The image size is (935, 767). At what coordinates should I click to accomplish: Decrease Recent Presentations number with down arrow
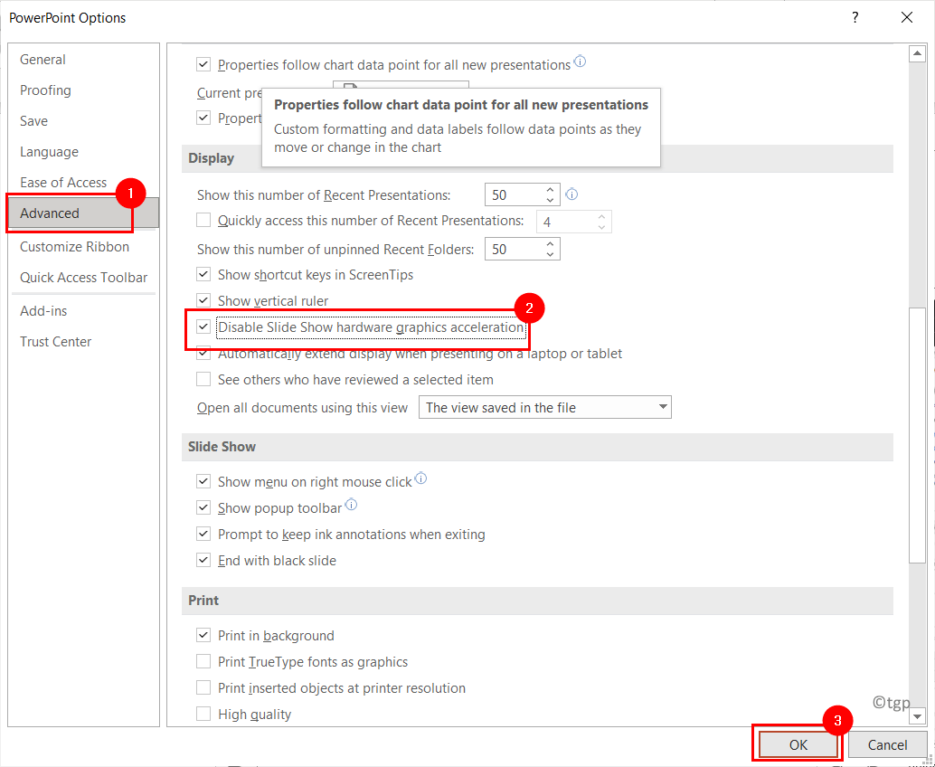click(x=551, y=201)
